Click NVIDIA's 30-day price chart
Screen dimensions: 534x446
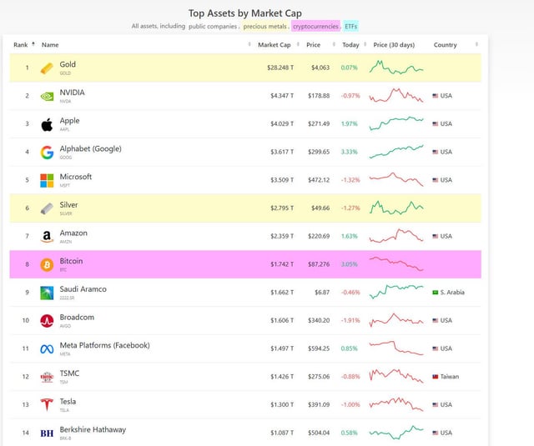[396, 95]
